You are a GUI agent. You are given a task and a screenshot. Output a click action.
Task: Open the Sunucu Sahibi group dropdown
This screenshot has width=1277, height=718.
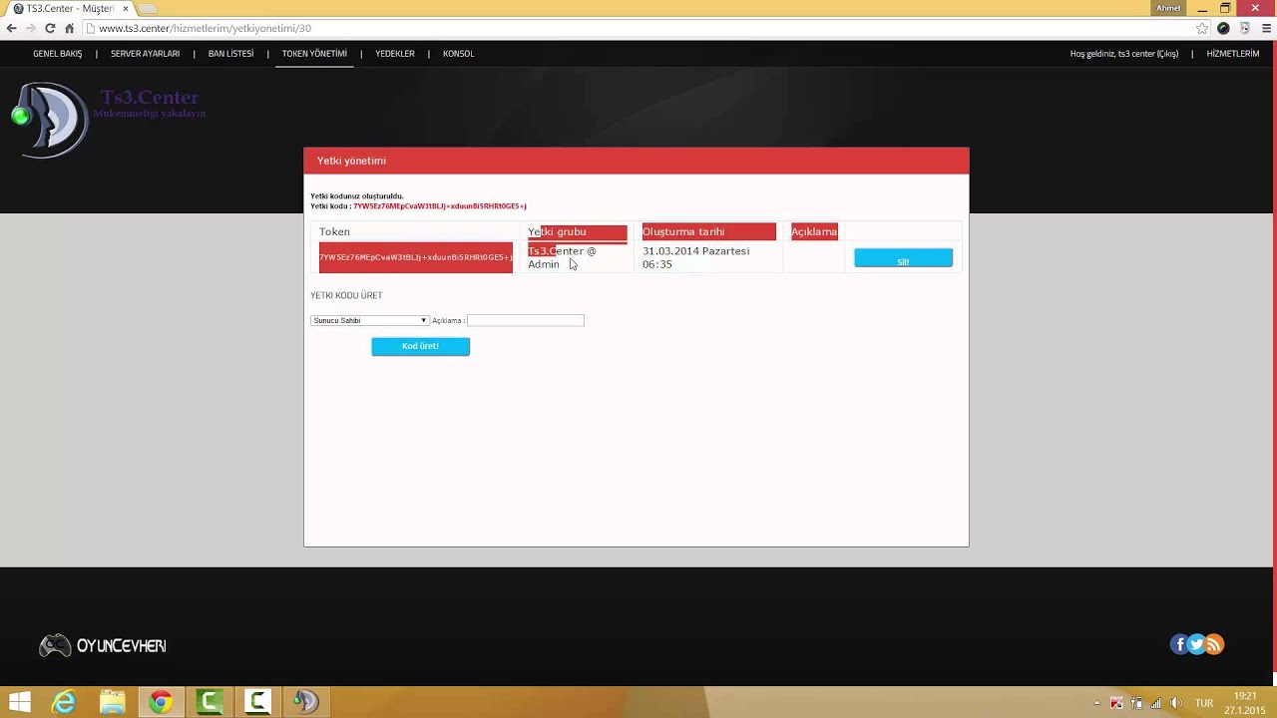370,320
